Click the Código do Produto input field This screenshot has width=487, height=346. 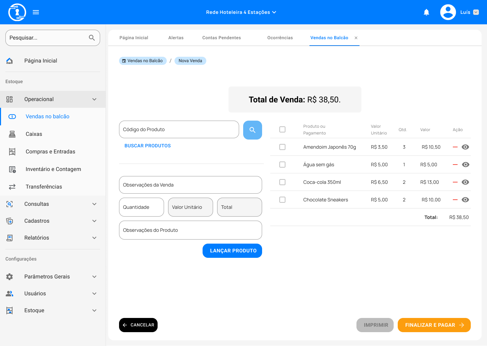(x=179, y=129)
